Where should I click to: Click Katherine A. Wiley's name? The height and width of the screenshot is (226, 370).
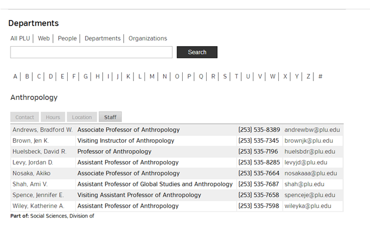(38, 206)
